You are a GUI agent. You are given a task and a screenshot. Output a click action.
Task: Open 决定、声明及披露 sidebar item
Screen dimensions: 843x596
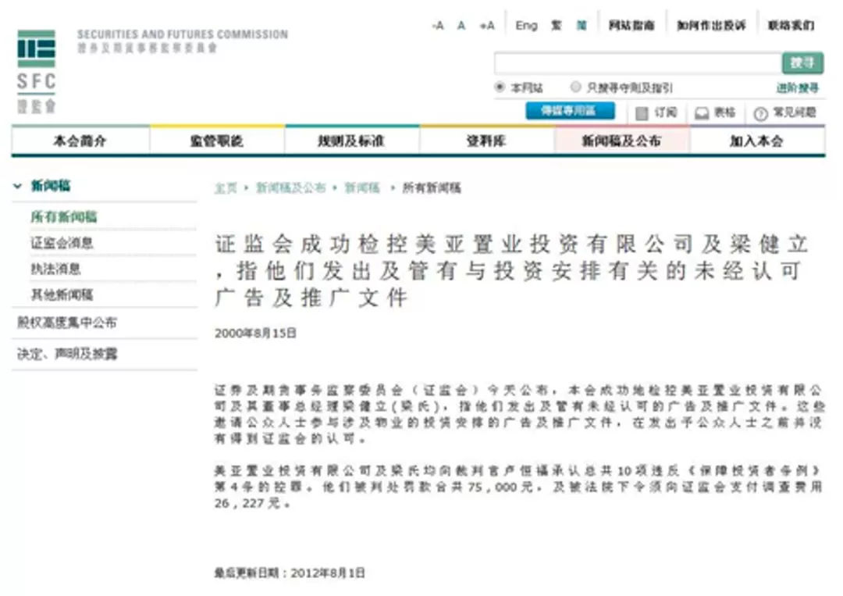[x=66, y=353]
